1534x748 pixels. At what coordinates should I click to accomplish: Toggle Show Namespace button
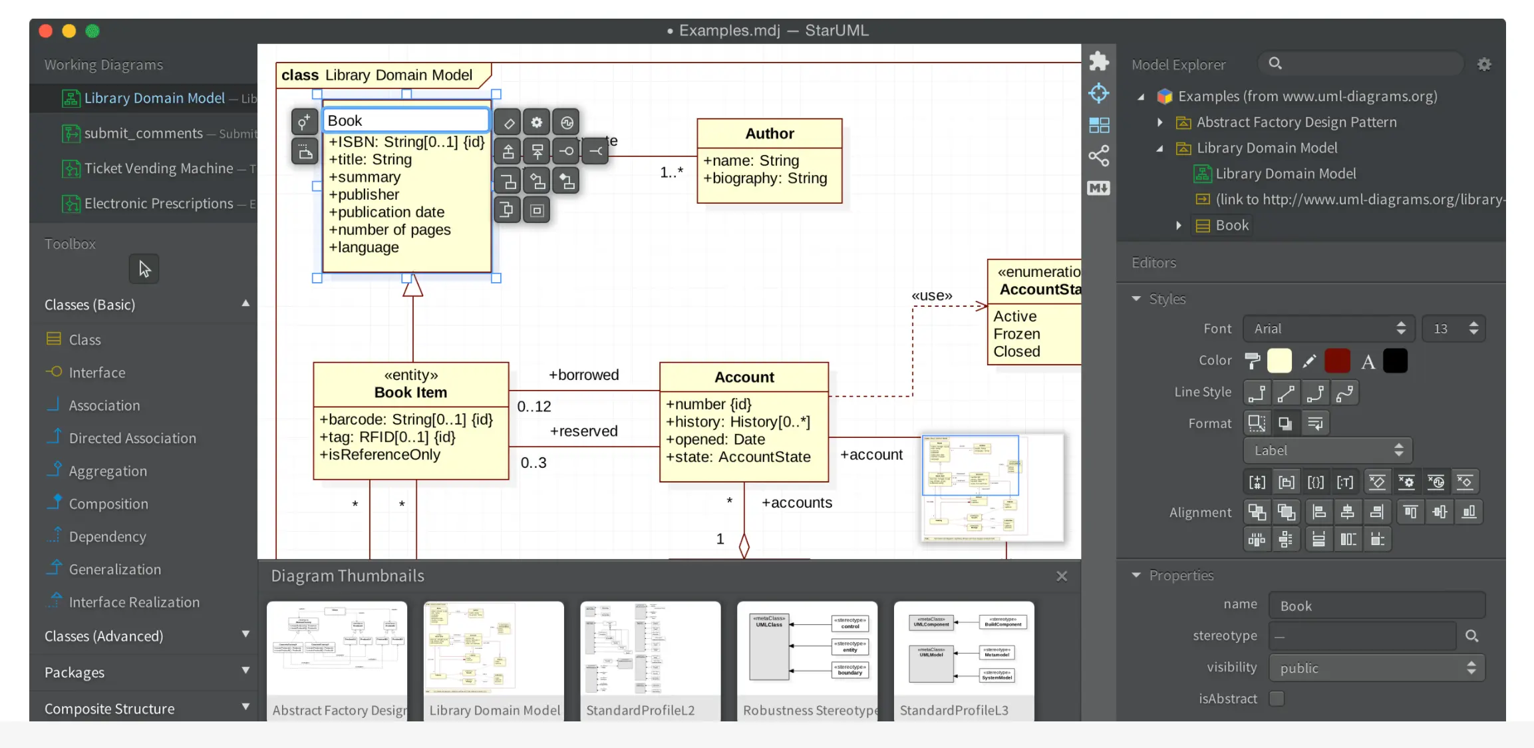click(1286, 482)
